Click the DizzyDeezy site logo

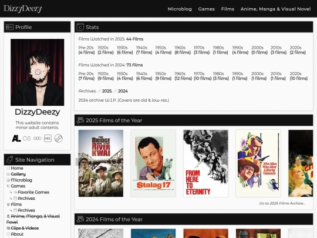tap(23, 9)
